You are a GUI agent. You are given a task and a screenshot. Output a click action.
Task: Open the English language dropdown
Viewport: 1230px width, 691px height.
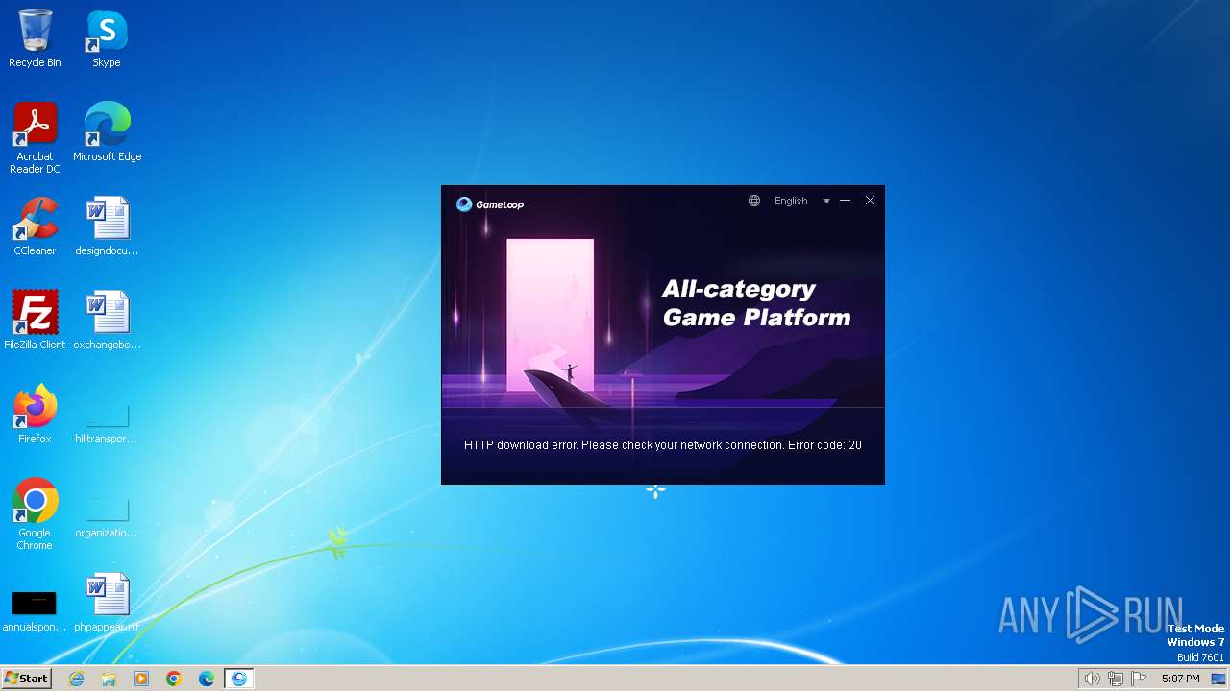791,201
